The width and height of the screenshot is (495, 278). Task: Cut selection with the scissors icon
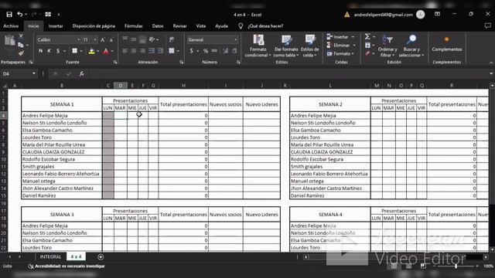(x=21, y=36)
